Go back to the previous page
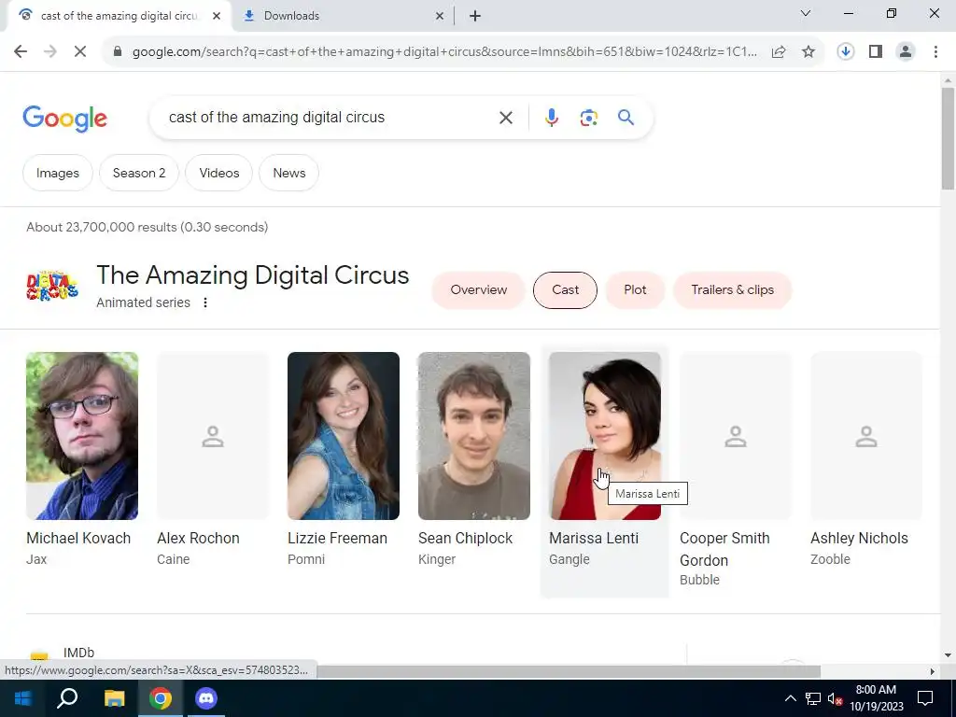Viewport: 956px width, 717px height. pos(21,52)
